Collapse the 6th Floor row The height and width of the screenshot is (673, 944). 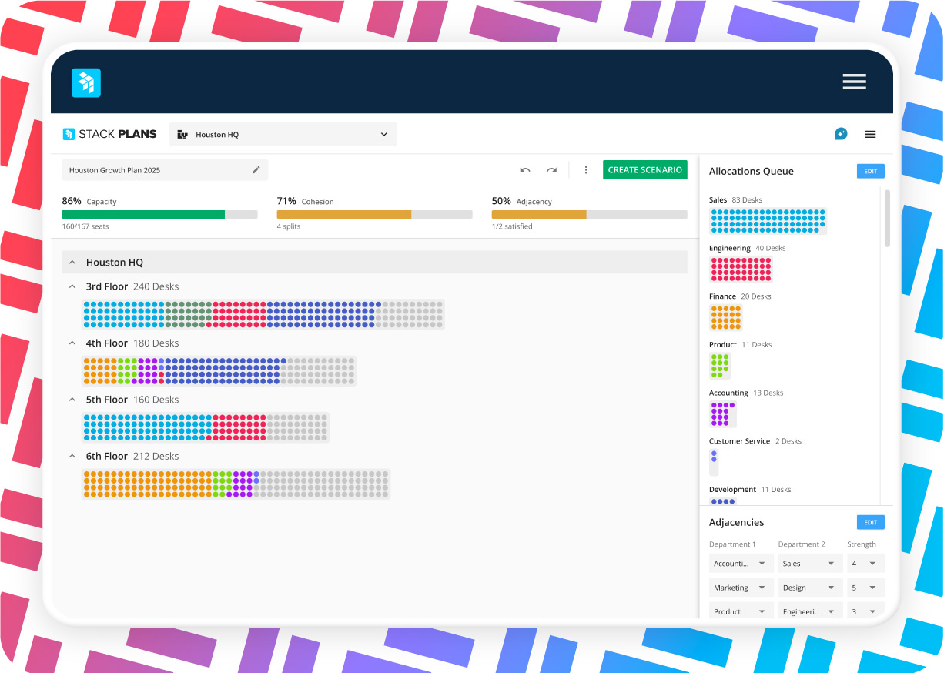[72, 457]
